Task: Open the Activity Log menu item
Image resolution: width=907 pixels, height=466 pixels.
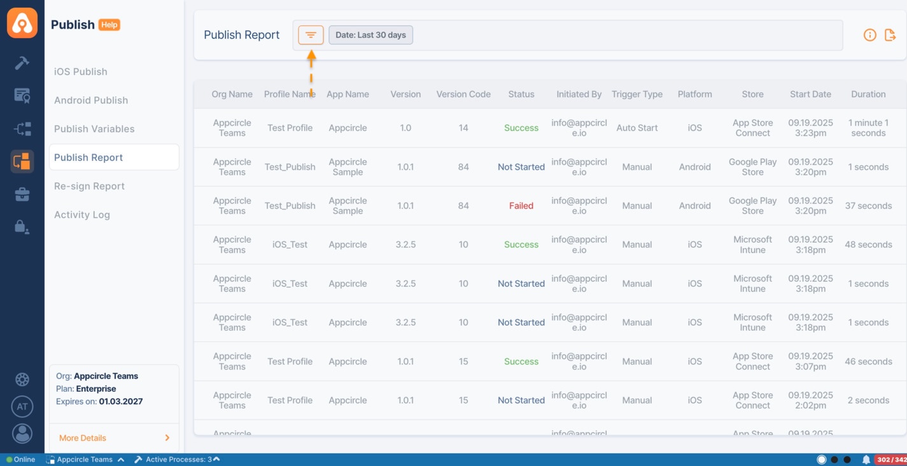Action: pos(82,215)
